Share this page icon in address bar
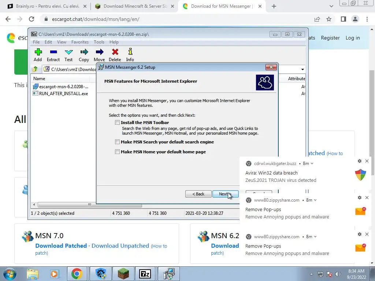 tap(317, 19)
